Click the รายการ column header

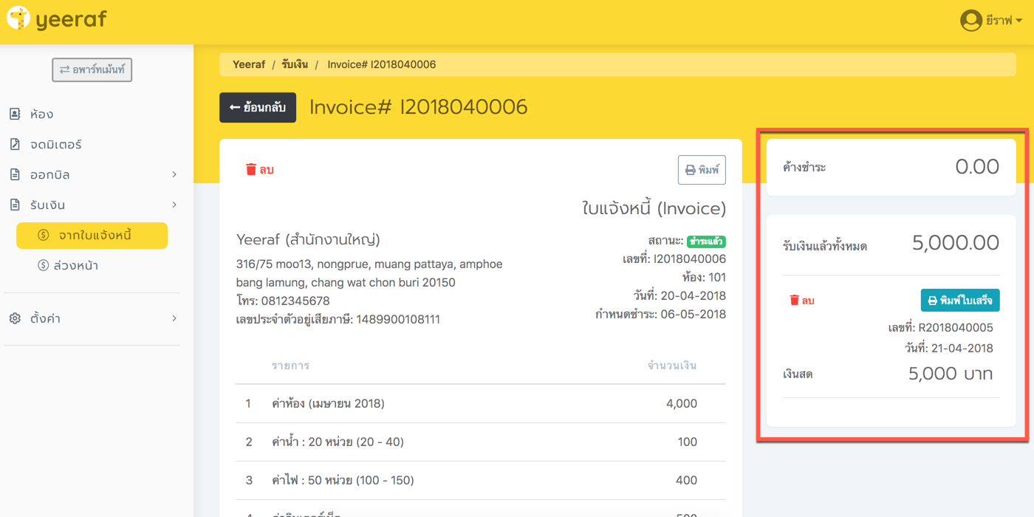pyautogui.click(x=290, y=366)
